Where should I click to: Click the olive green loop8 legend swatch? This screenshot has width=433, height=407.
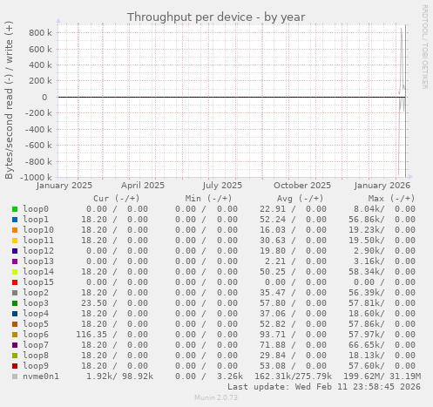tap(15, 356)
